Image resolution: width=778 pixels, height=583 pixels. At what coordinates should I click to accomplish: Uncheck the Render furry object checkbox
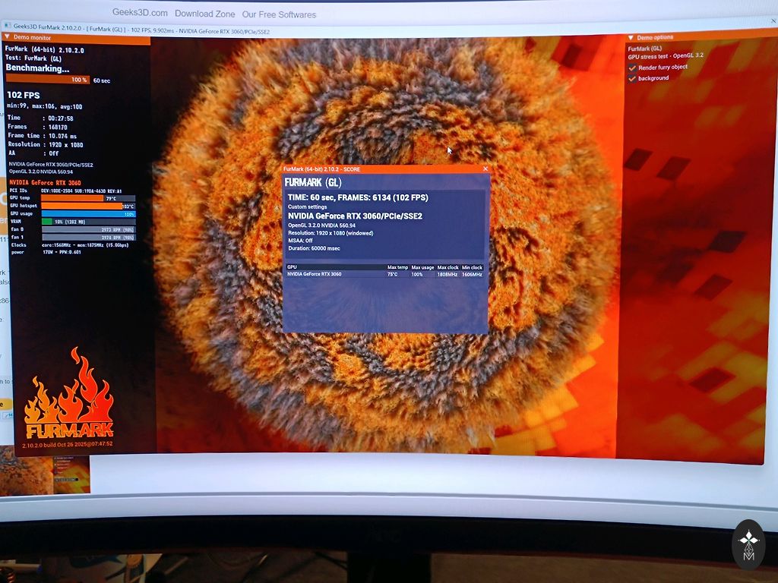(632, 67)
